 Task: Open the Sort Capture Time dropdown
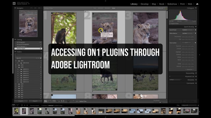(83, 101)
